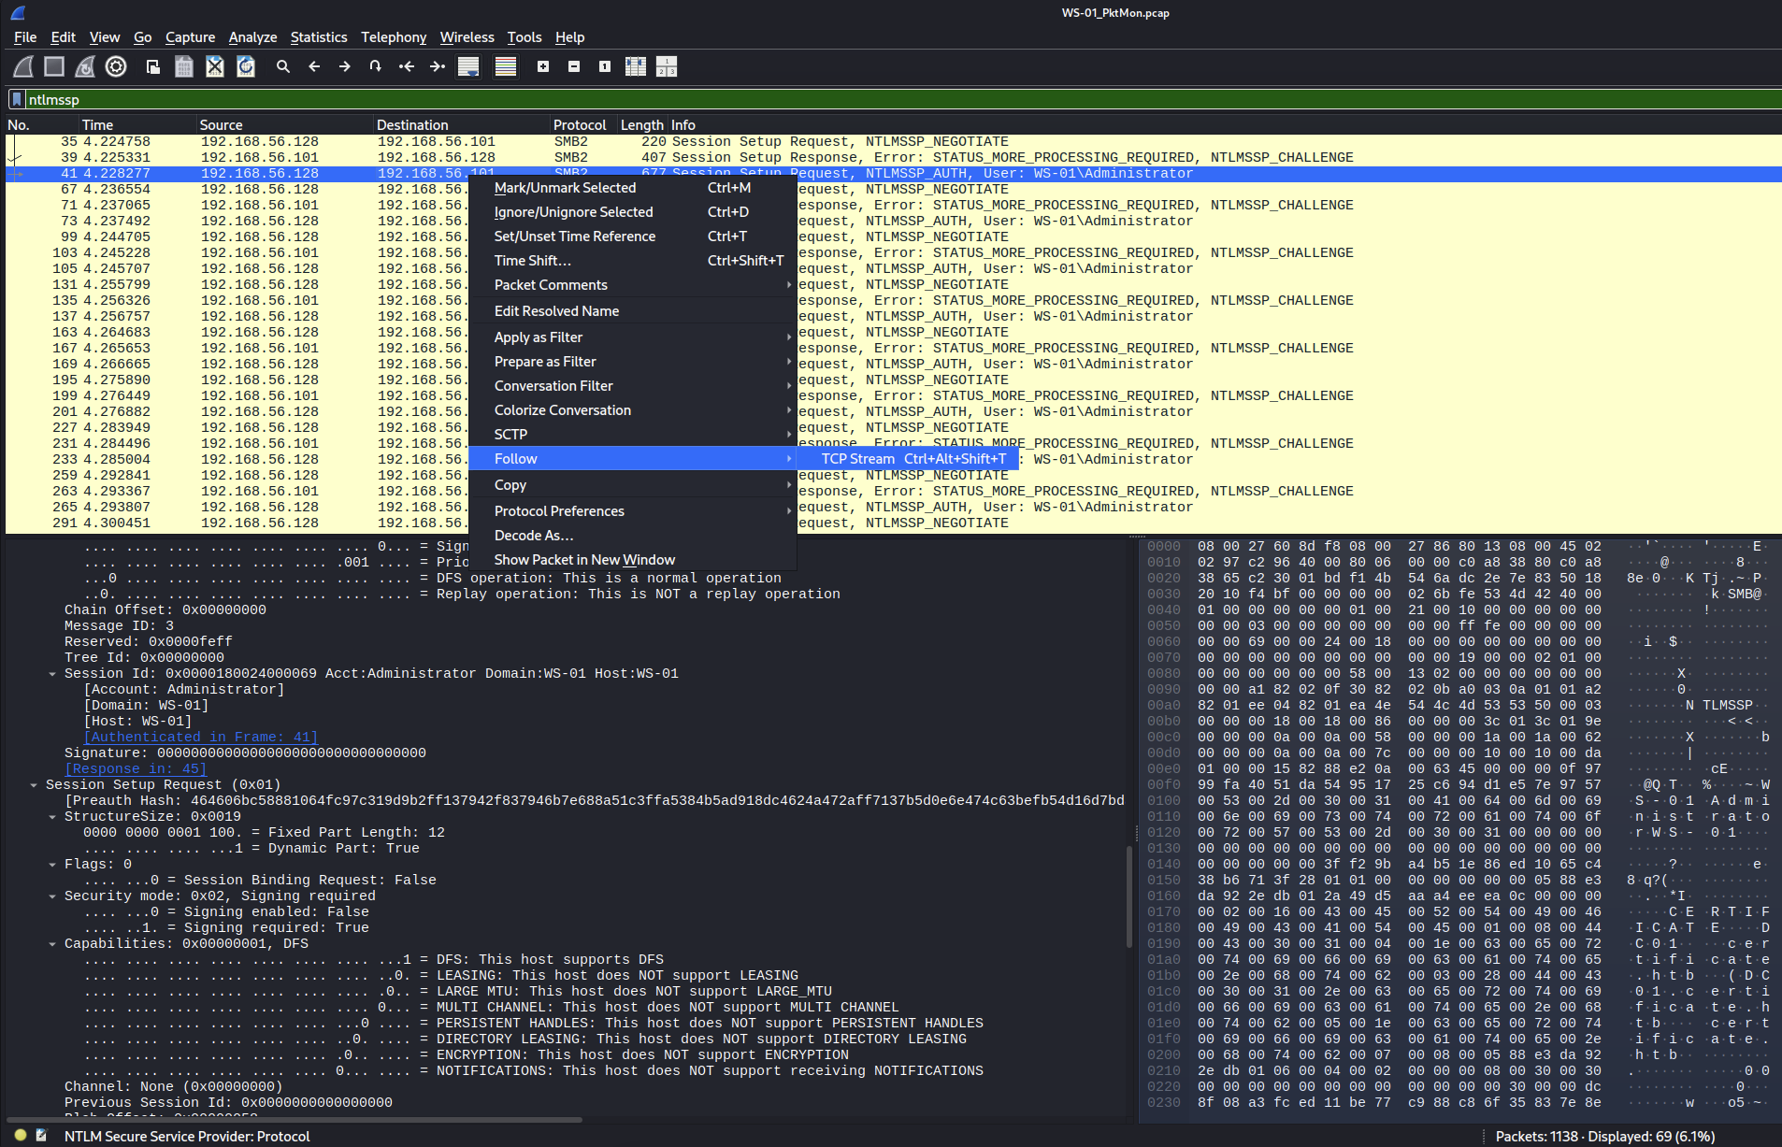This screenshot has height=1147, width=1782.
Task: Open the Wireless menu
Action: (467, 37)
